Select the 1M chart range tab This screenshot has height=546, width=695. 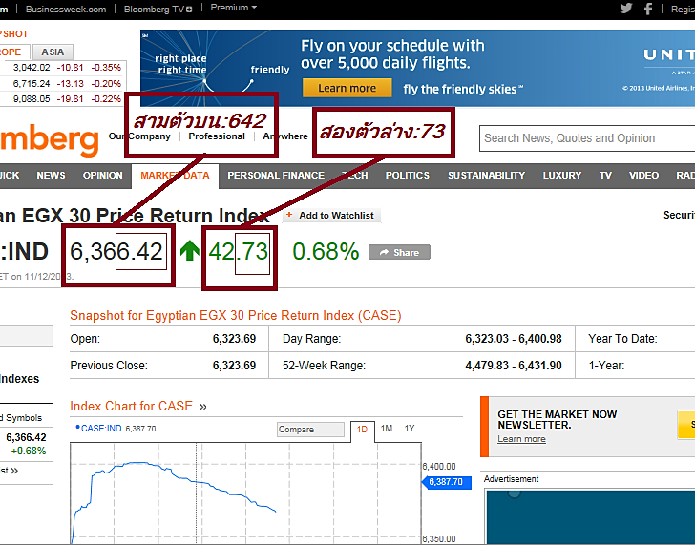click(387, 429)
